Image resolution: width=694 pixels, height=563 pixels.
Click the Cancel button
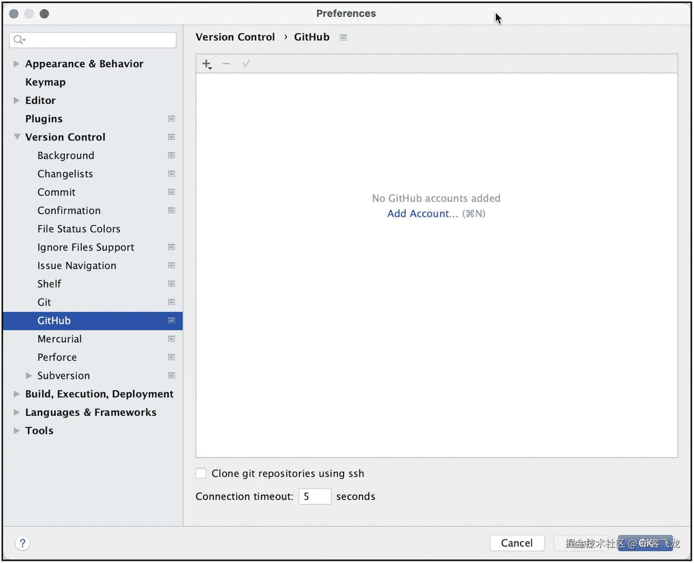tap(517, 543)
